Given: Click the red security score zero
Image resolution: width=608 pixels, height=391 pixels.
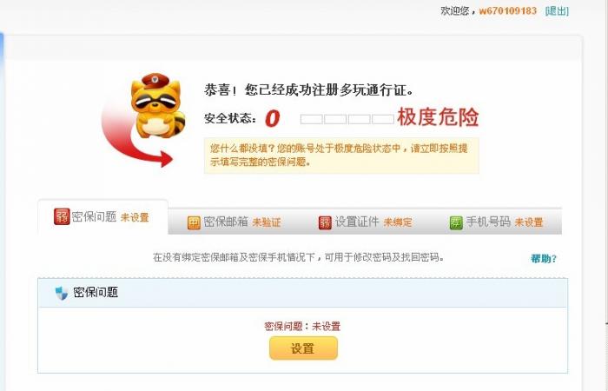Looking at the screenshot, I should 272,118.
